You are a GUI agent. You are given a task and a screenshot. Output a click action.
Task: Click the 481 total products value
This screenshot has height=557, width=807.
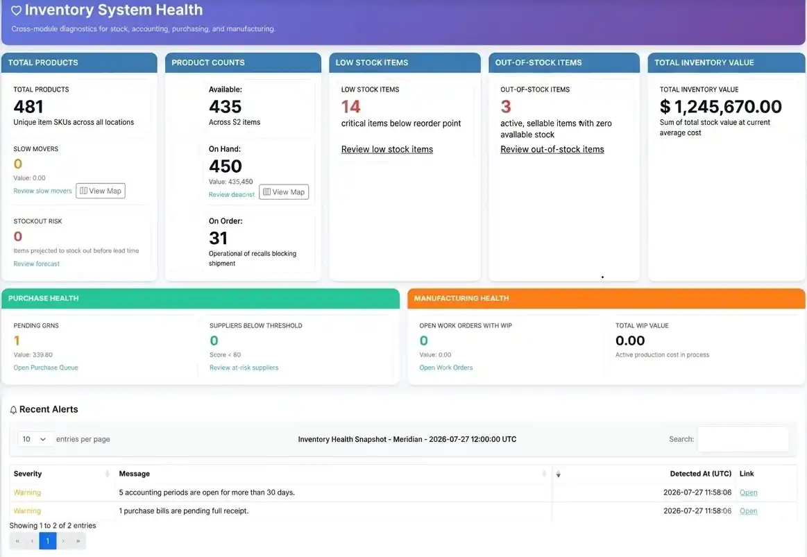click(28, 106)
